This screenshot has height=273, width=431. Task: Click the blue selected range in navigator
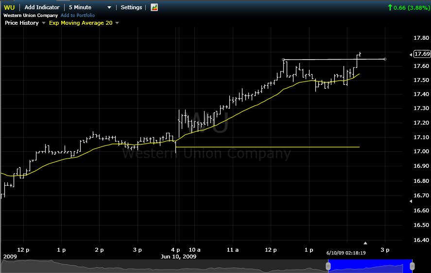point(370,266)
